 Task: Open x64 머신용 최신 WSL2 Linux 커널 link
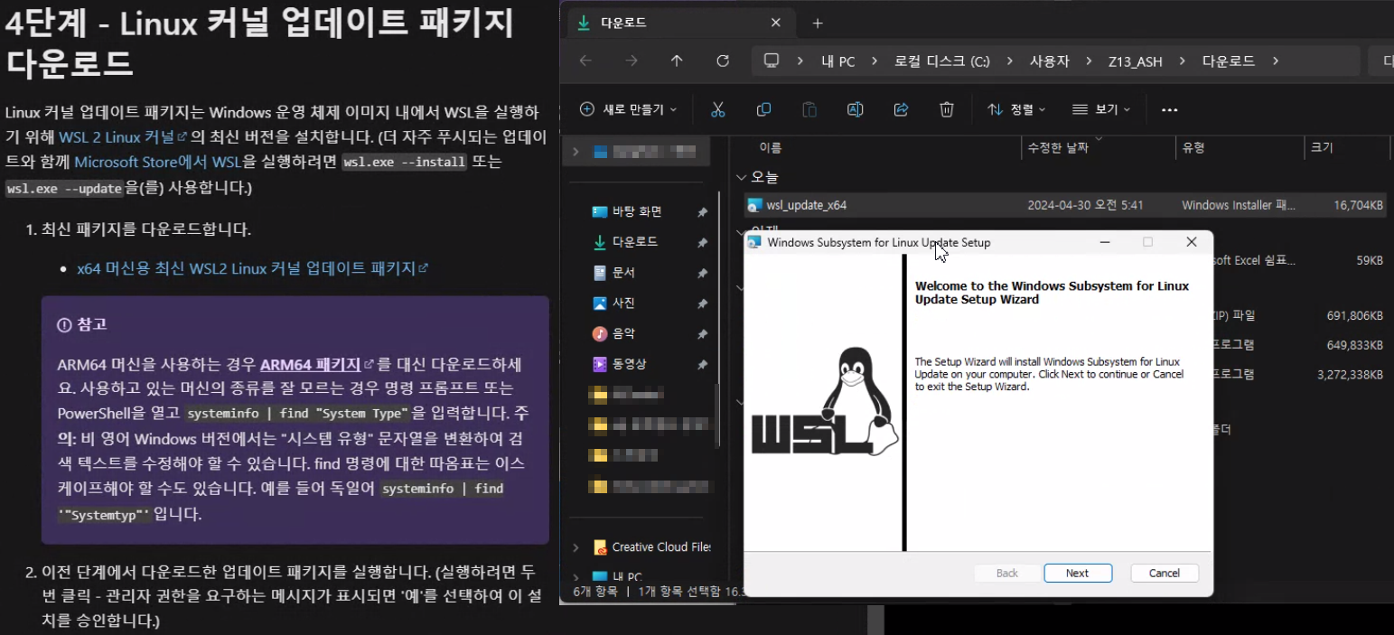click(252, 268)
